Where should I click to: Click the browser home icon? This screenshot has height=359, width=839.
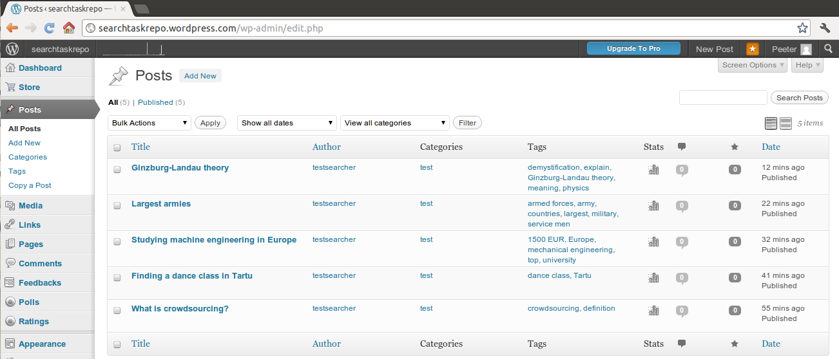68,28
